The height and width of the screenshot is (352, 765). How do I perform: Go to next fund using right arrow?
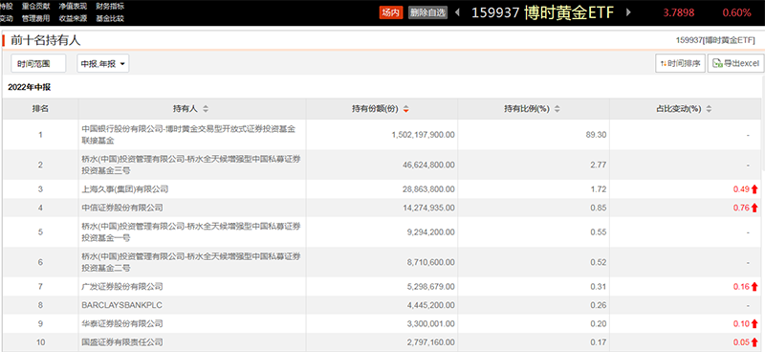pos(628,12)
